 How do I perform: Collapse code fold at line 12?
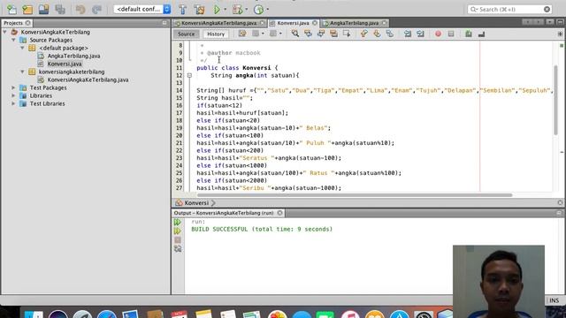click(x=189, y=75)
